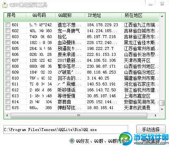Select checkbox next to 604
Viewport: 169px width, 148px height.
coord(8,43)
